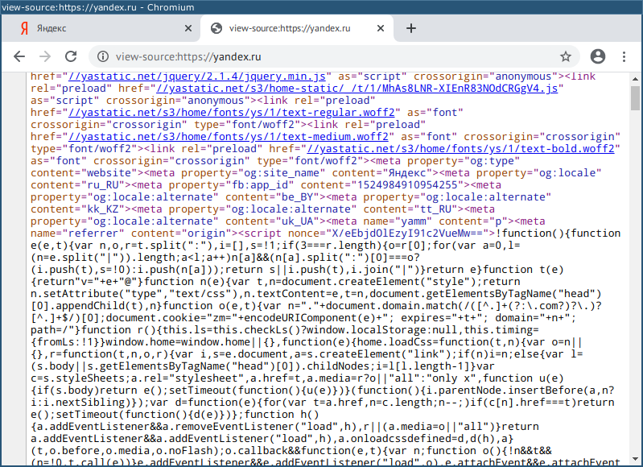
Task: Open the text-regular.woff2 font link
Action: click(x=231, y=113)
